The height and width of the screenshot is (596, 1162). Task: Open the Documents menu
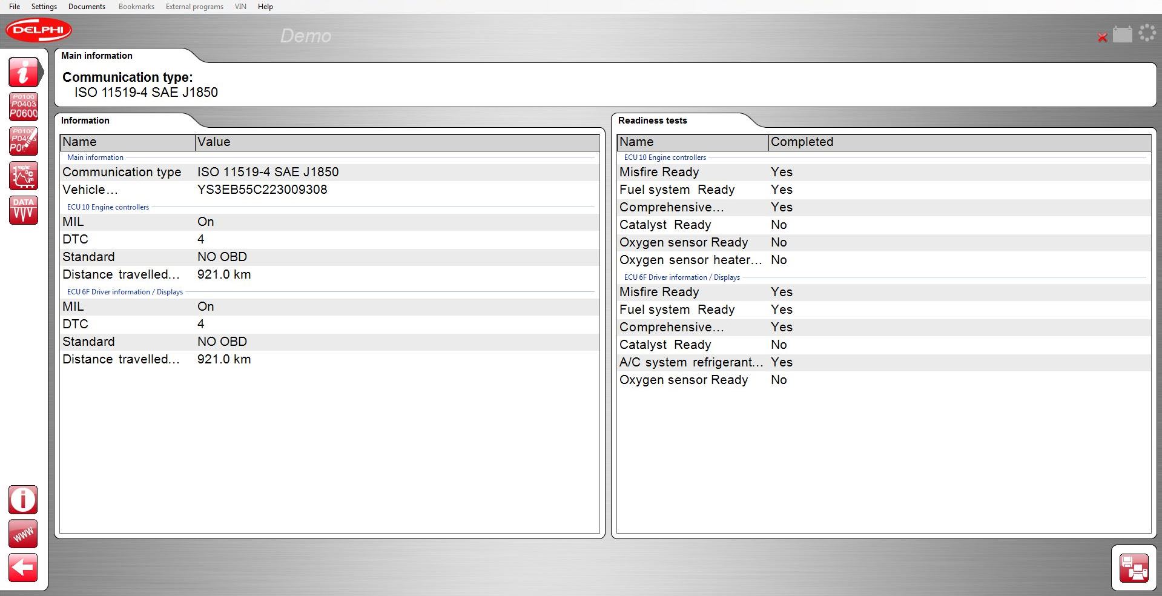coord(87,7)
